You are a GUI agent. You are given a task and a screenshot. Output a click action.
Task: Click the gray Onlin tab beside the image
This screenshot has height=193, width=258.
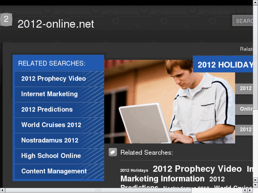[244, 109]
